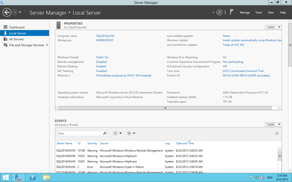The image size is (292, 182).
Task: Open the Tools menu
Action: pos(258,13)
